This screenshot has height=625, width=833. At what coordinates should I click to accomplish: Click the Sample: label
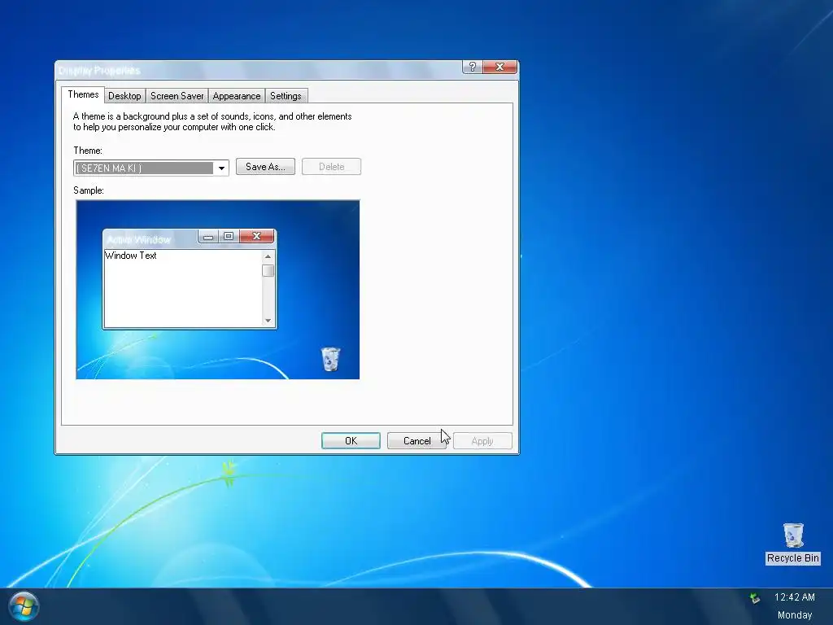click(x=89, y=190)
